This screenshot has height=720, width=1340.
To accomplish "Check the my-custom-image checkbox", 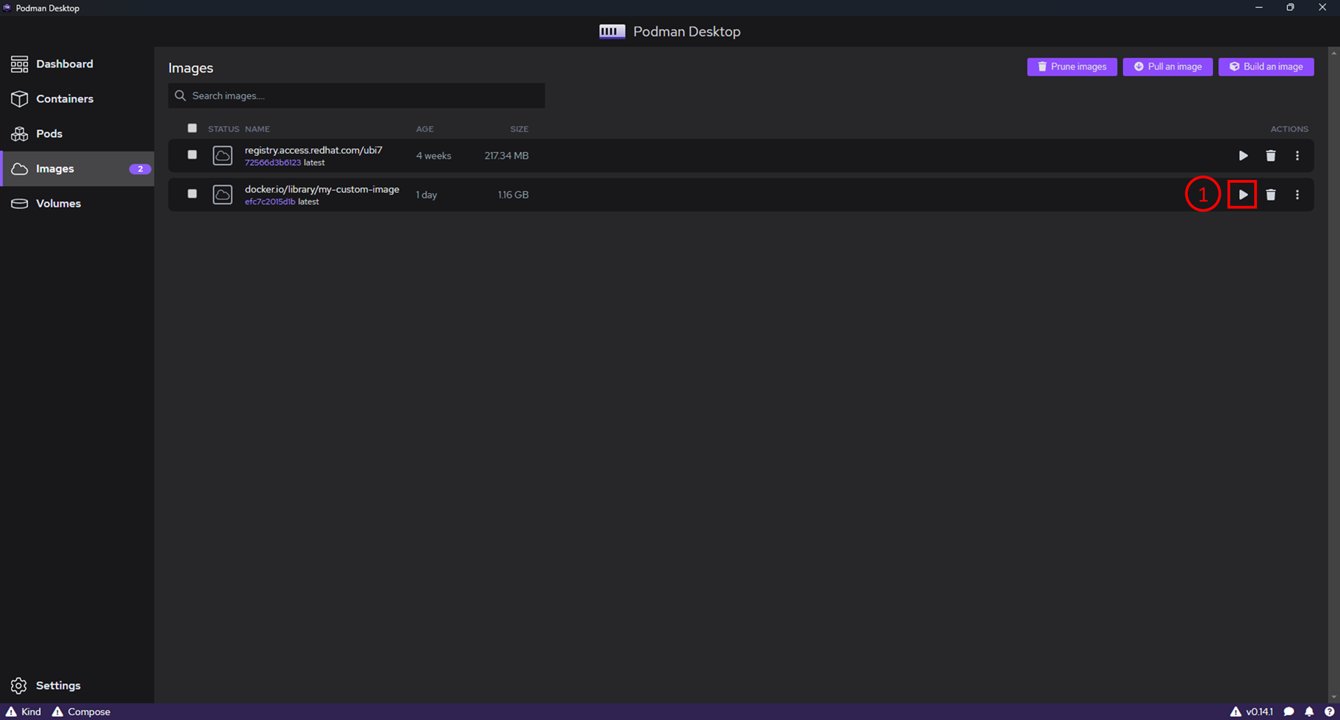I will pyautogui.click(x=192, y=194).
